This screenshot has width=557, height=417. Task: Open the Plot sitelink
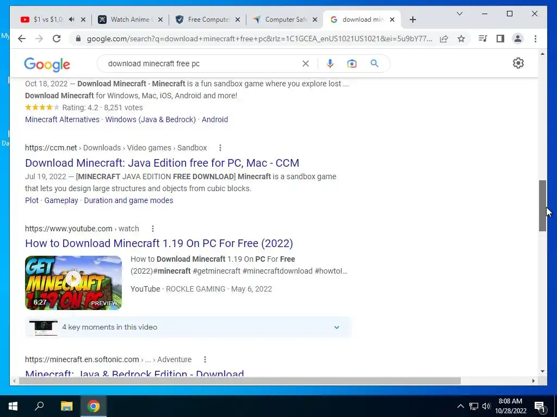(32, 200)
